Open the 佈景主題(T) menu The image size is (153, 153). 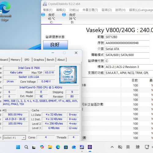pos(90,10)
